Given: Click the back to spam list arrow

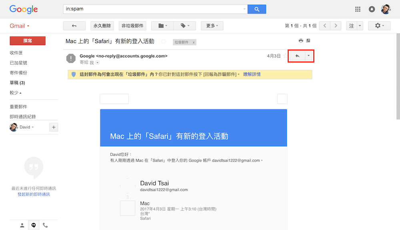Looking at the screenshot, I should (74, 26).
